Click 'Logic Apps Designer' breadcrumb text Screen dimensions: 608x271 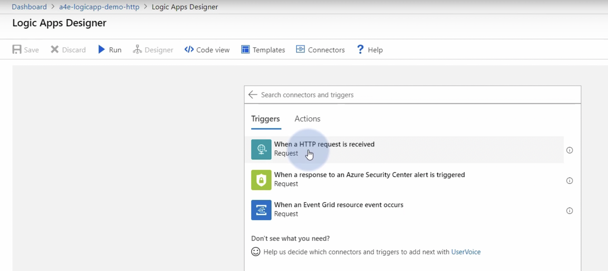[x=185, y=7]
